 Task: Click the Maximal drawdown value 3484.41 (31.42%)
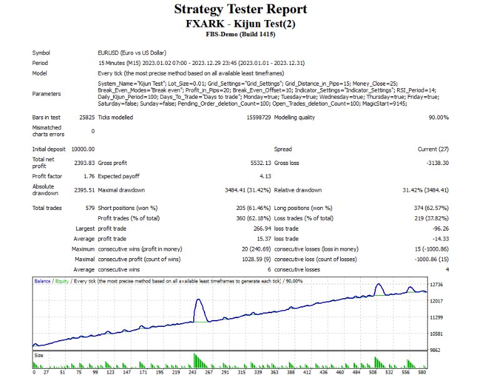248,190
